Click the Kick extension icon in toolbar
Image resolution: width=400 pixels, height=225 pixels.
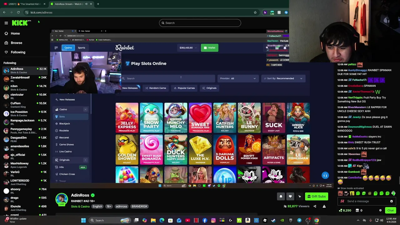pos(265,12)
